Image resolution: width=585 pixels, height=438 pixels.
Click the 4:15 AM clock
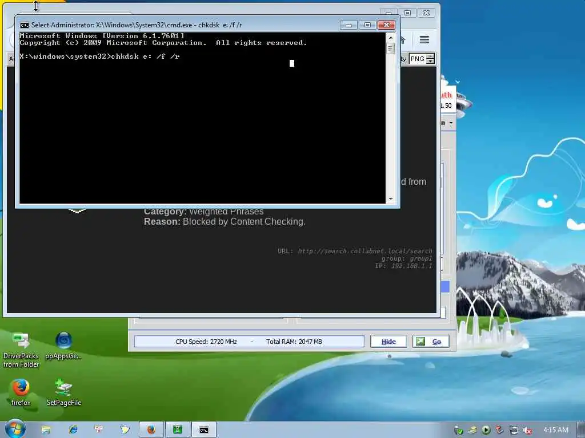point(556,430)
